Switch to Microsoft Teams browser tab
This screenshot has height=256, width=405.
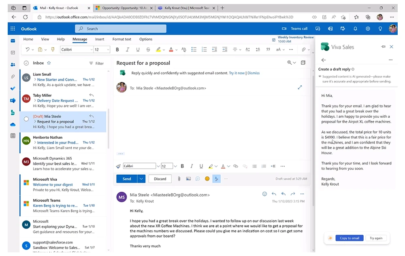pyautogui.click(x=186, y=8)
